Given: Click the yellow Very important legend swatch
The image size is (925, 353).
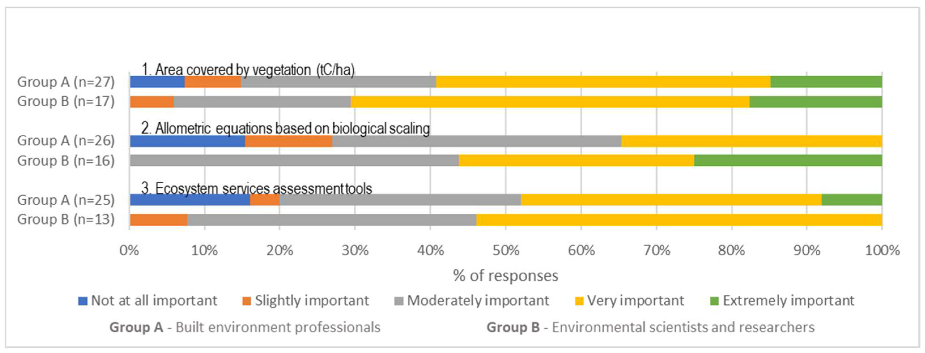Looking at the screenshot, I should click(x=579, y=301).
